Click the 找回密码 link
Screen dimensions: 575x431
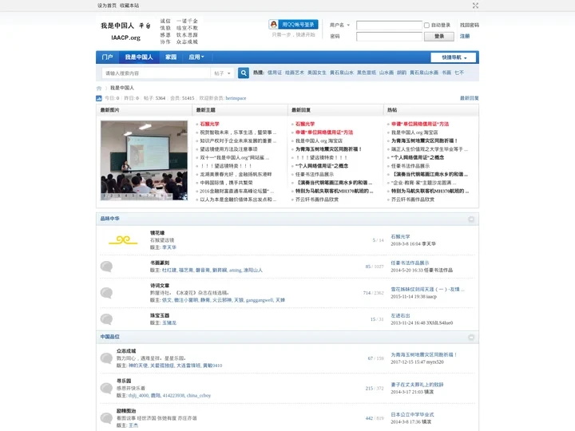click(x=470, y=25)
